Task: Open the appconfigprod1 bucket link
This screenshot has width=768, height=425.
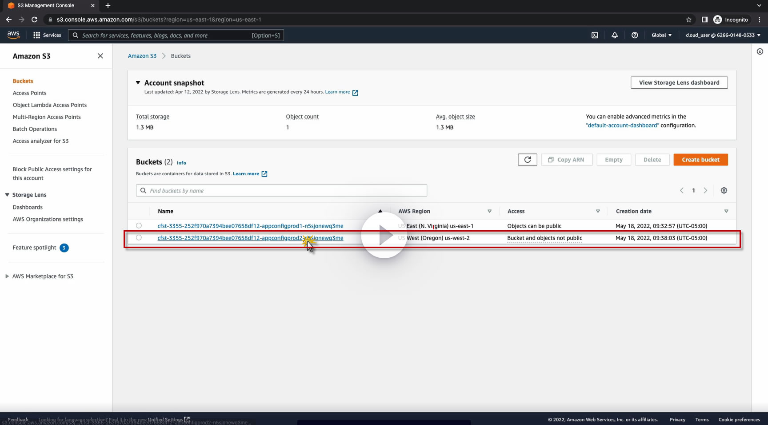Action: (250, 226)
